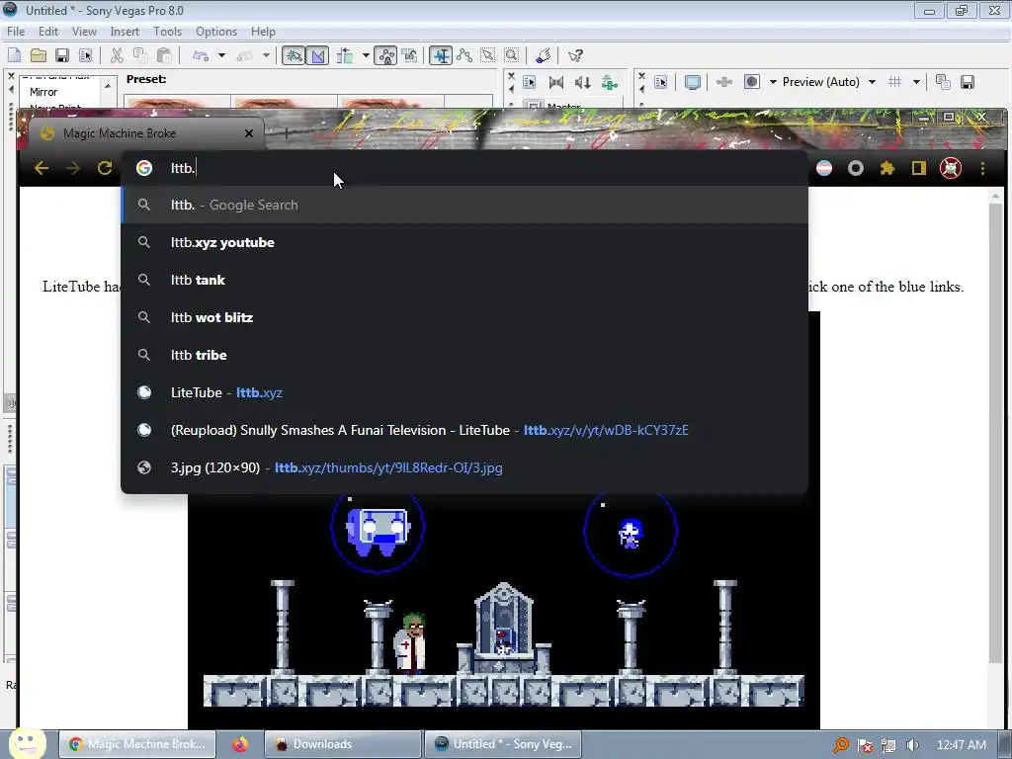
Task: Toggle Automatic Crossfades button
Action: click(x=317, y=55)
